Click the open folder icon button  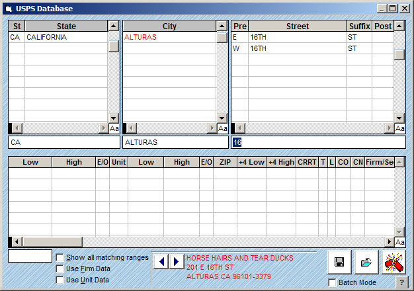pyautogui.click(x=366, y=262)
